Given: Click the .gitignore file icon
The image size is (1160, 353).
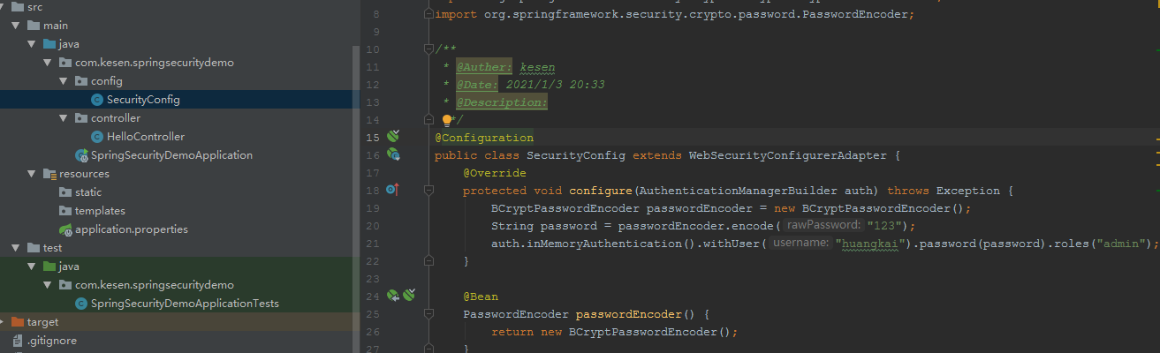Looking at the screenshot, I should (x=17, y=341).
